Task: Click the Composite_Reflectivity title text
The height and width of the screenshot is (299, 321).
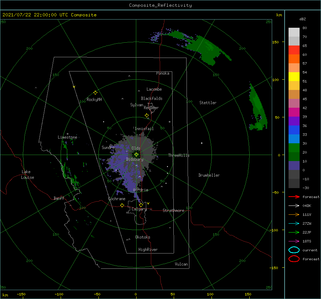Action: pyautogui.click(x=160, y=5)
